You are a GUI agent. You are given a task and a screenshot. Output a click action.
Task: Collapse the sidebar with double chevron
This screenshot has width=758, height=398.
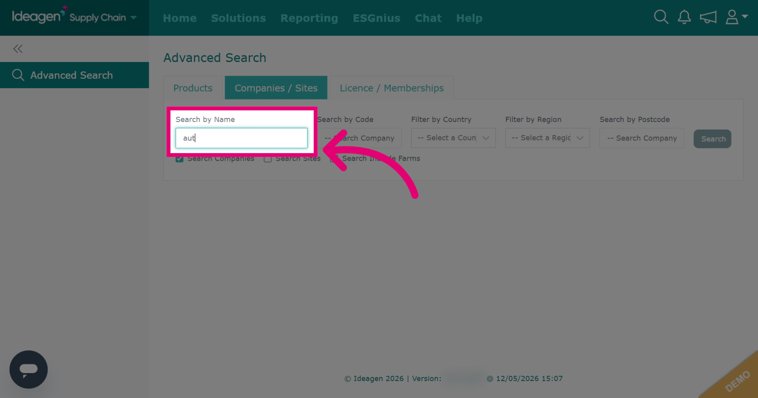[18, 49]
